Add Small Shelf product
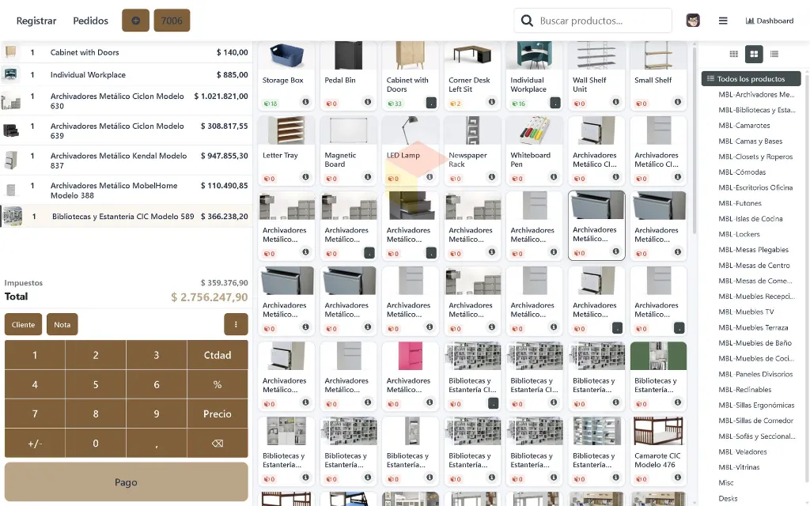 [658, 75]
